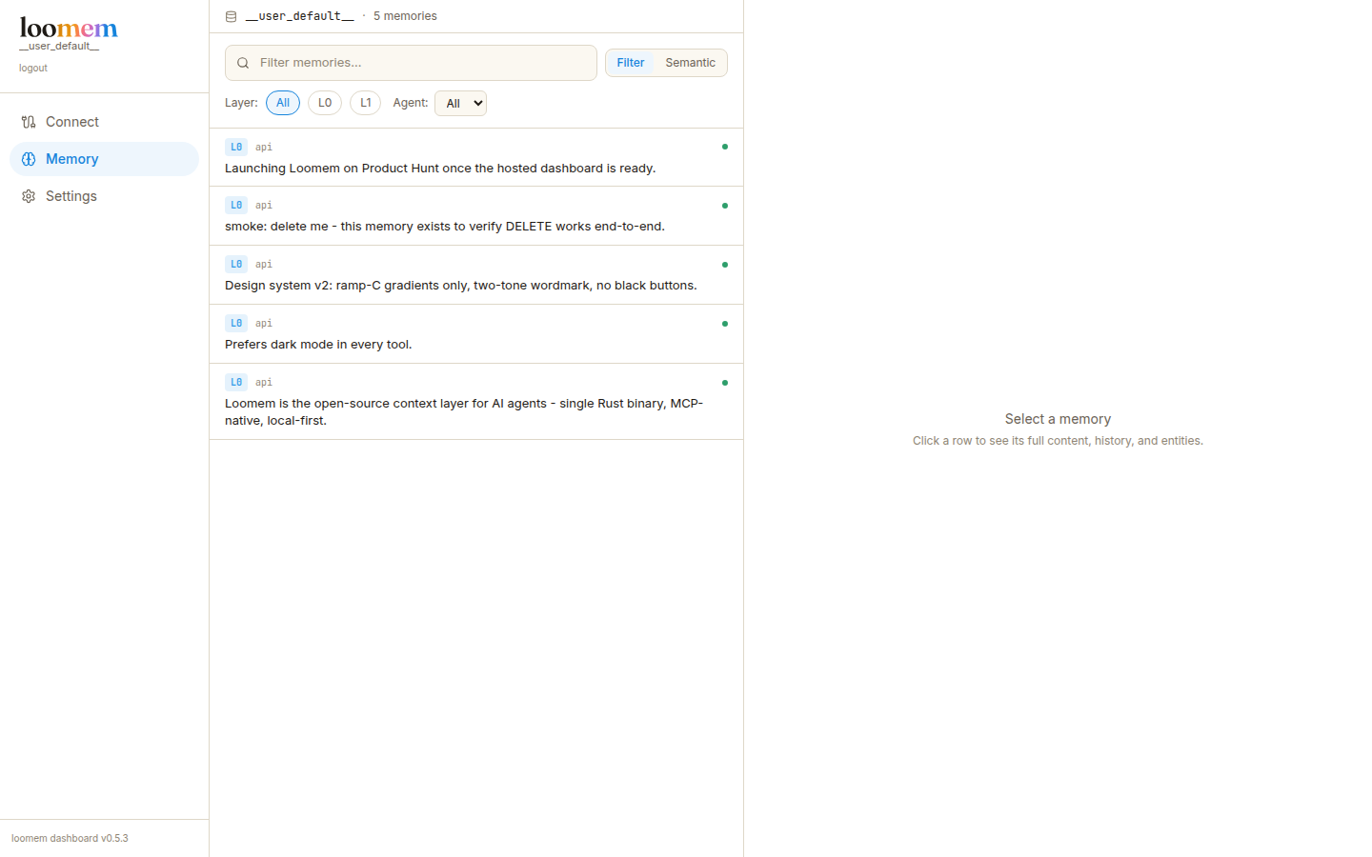
Task: Click the loomem dashboard v0.5.3 footer text
Action: point(70,838)
